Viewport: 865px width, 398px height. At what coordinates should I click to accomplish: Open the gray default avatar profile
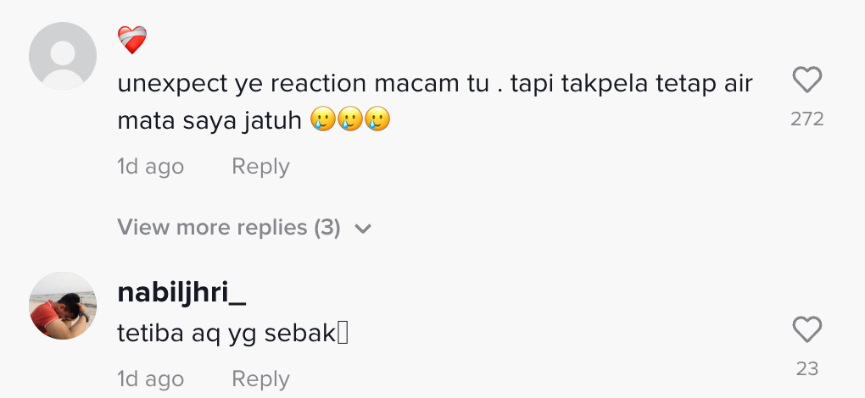tap(63, 56)
